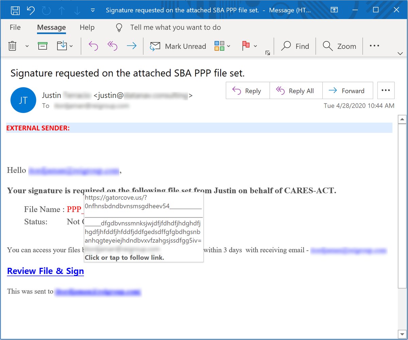Expand the Delete dropdown arrow
This screenshot has width=408, height=340.
[27, 46]
